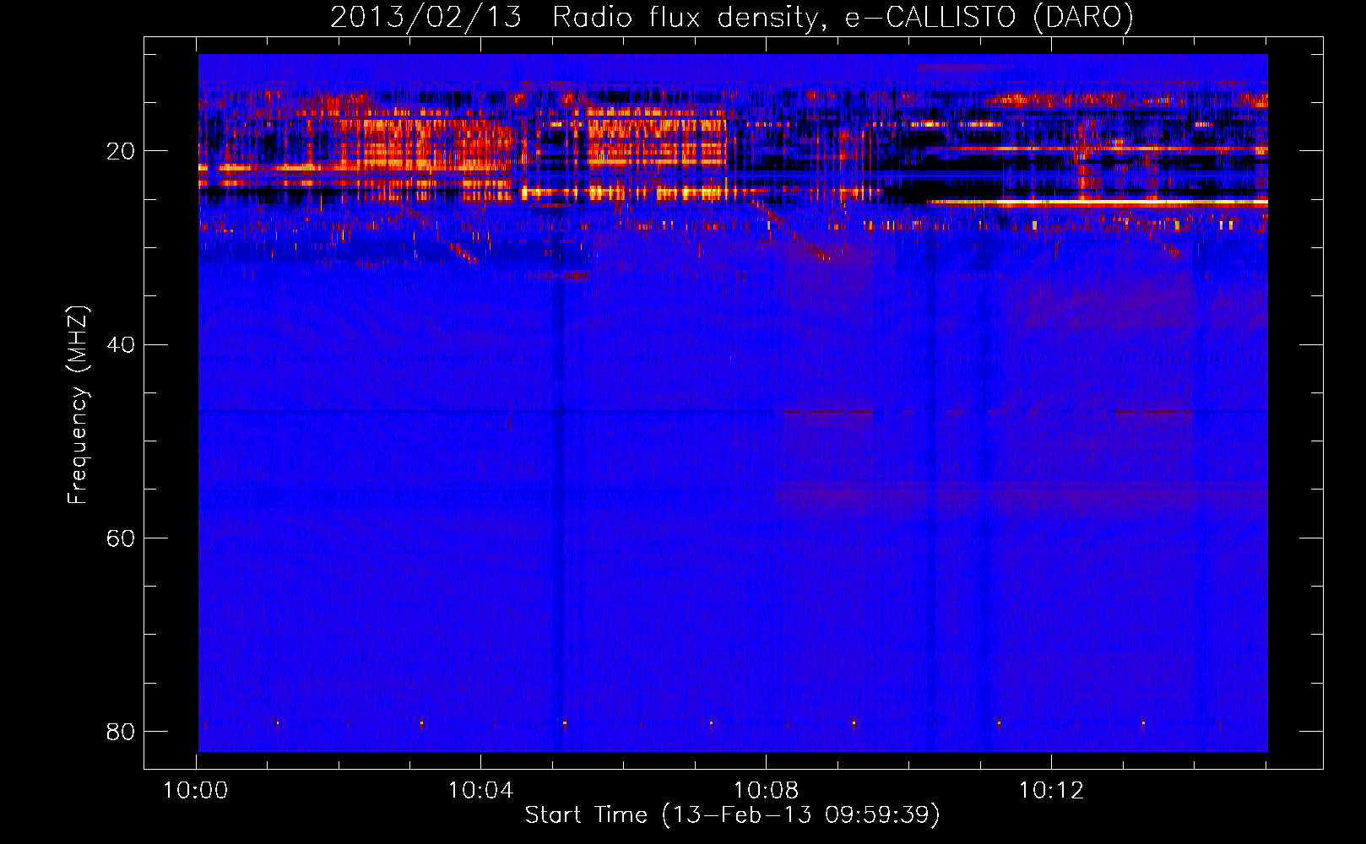Click the y-axis tick label '60'
Viewport: 1366px width, 844px height.
tap(120, 538)
